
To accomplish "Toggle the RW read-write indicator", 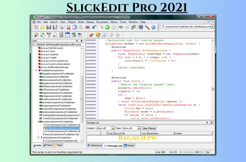I will 197,152.
